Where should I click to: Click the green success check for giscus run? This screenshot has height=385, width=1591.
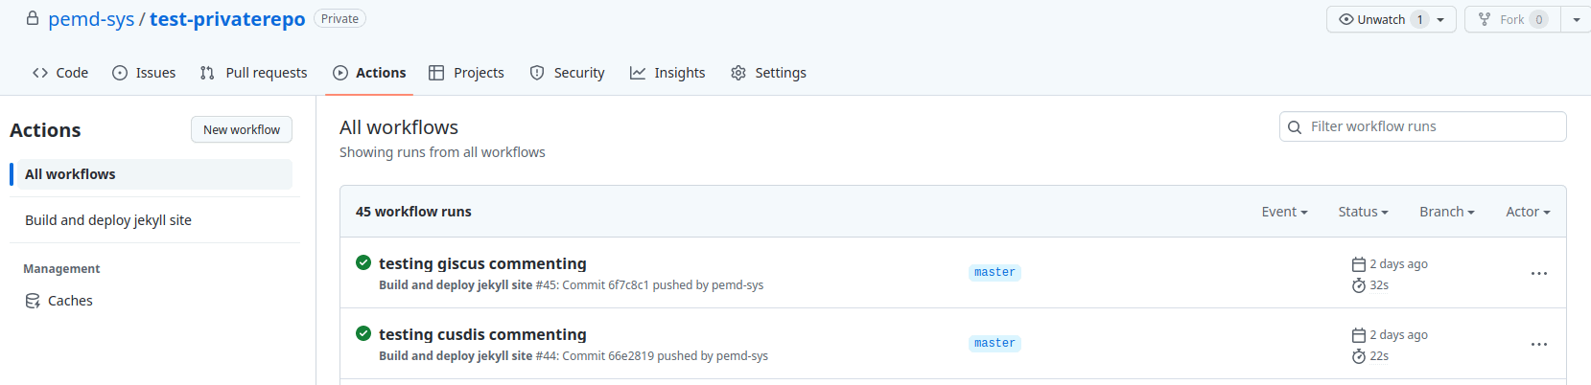(x=363, y=262)
